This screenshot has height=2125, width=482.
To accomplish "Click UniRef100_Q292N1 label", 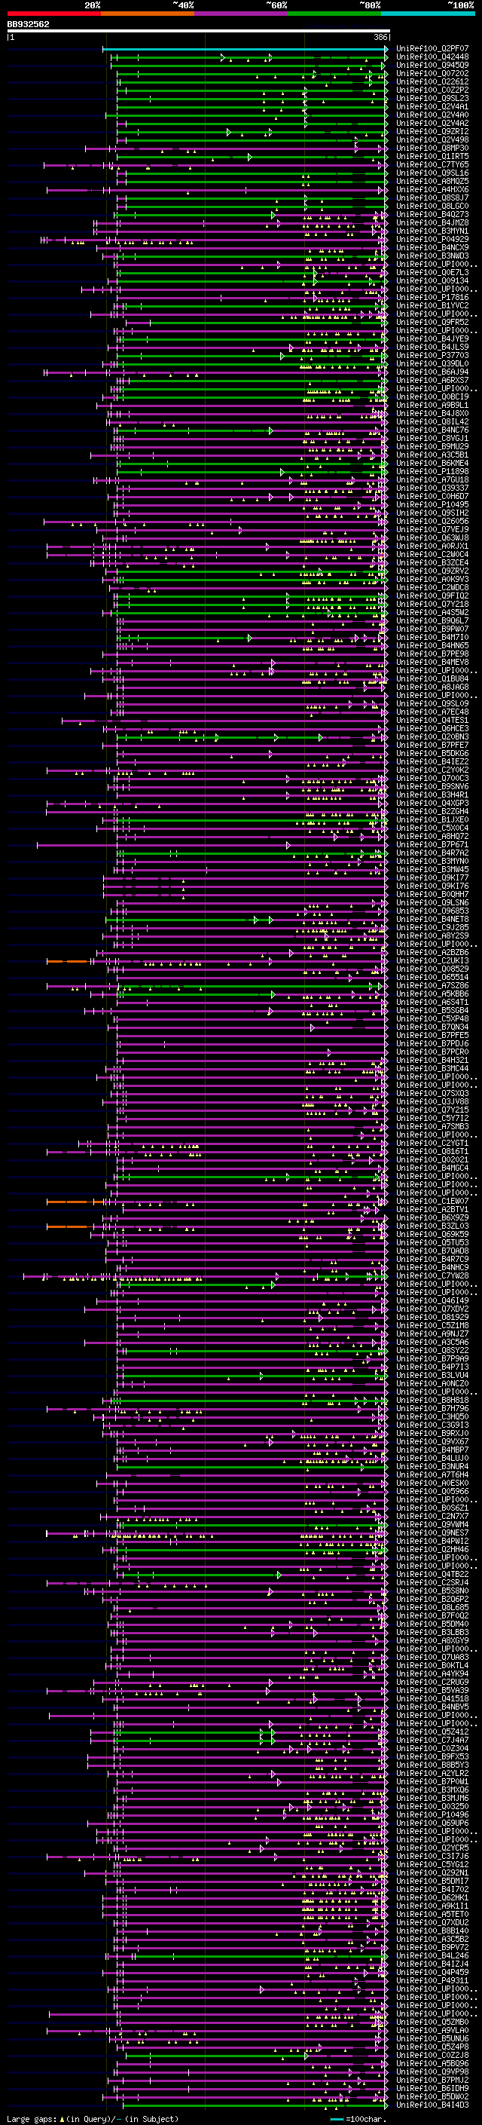I will pyautogui.click(x=432, y=1872).
